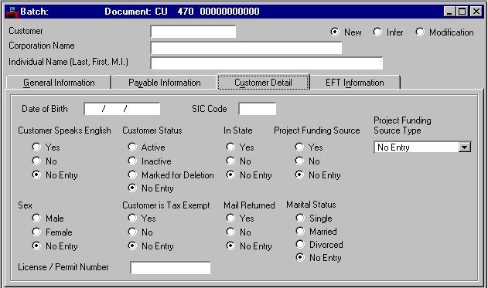Screen dimensions: 488x288
Task: Select the Modification radio button
Action: click(420, 32)
